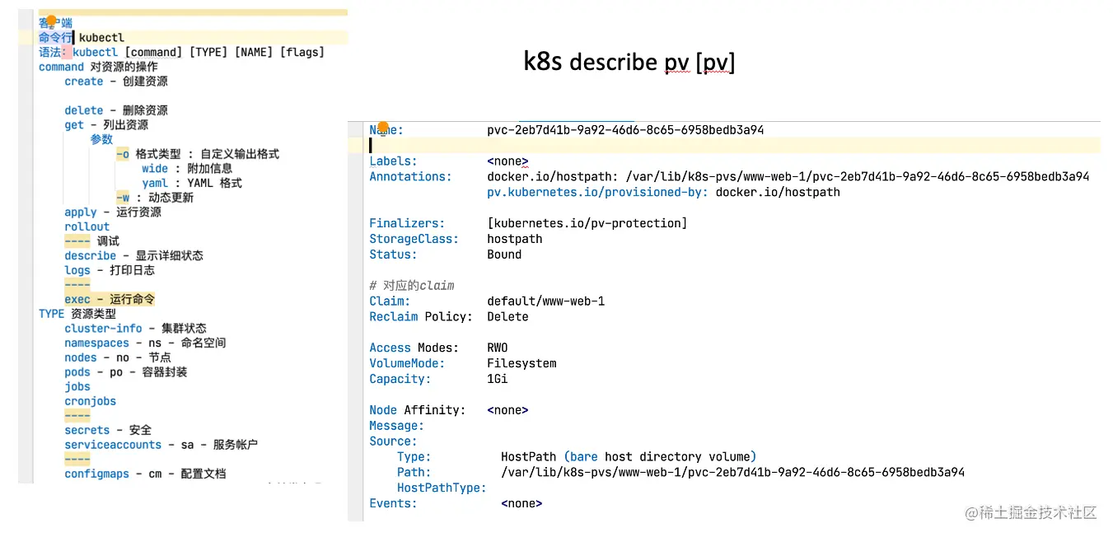Click the '<none>' value beside Labels
Image resolution: width=1113 pixels, height=537 pixels.
(507, 161)
